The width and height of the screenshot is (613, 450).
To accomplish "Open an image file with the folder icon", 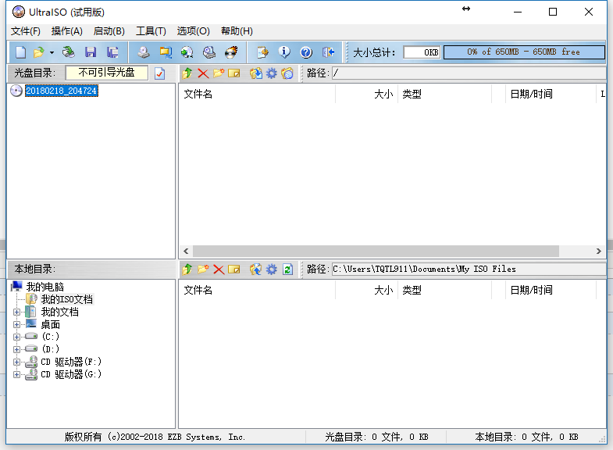I will pyautogui.click(x=39, y=52).
